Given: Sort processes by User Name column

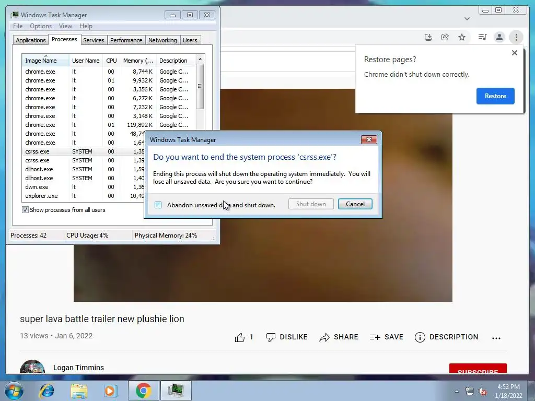Looking at the screenshot, I should pos(86,61).
